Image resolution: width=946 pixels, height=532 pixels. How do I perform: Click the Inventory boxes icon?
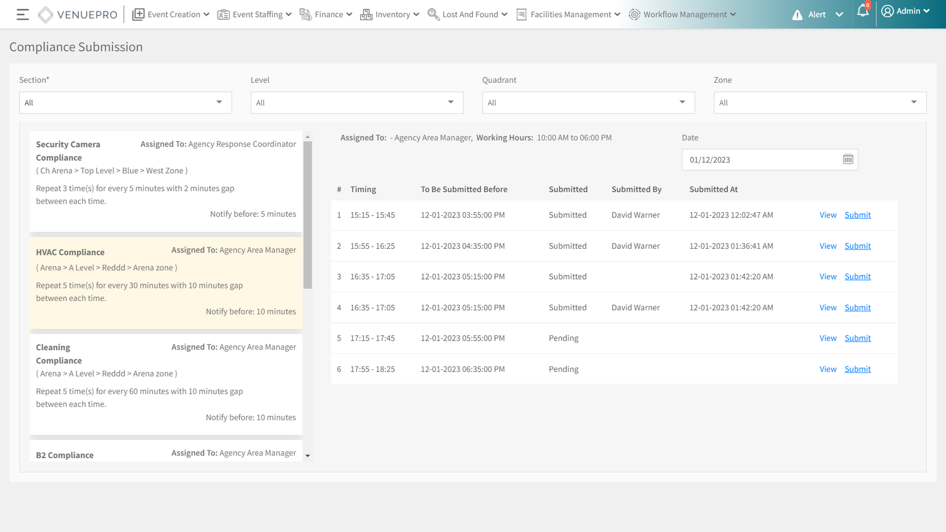(x=366, y=15)
